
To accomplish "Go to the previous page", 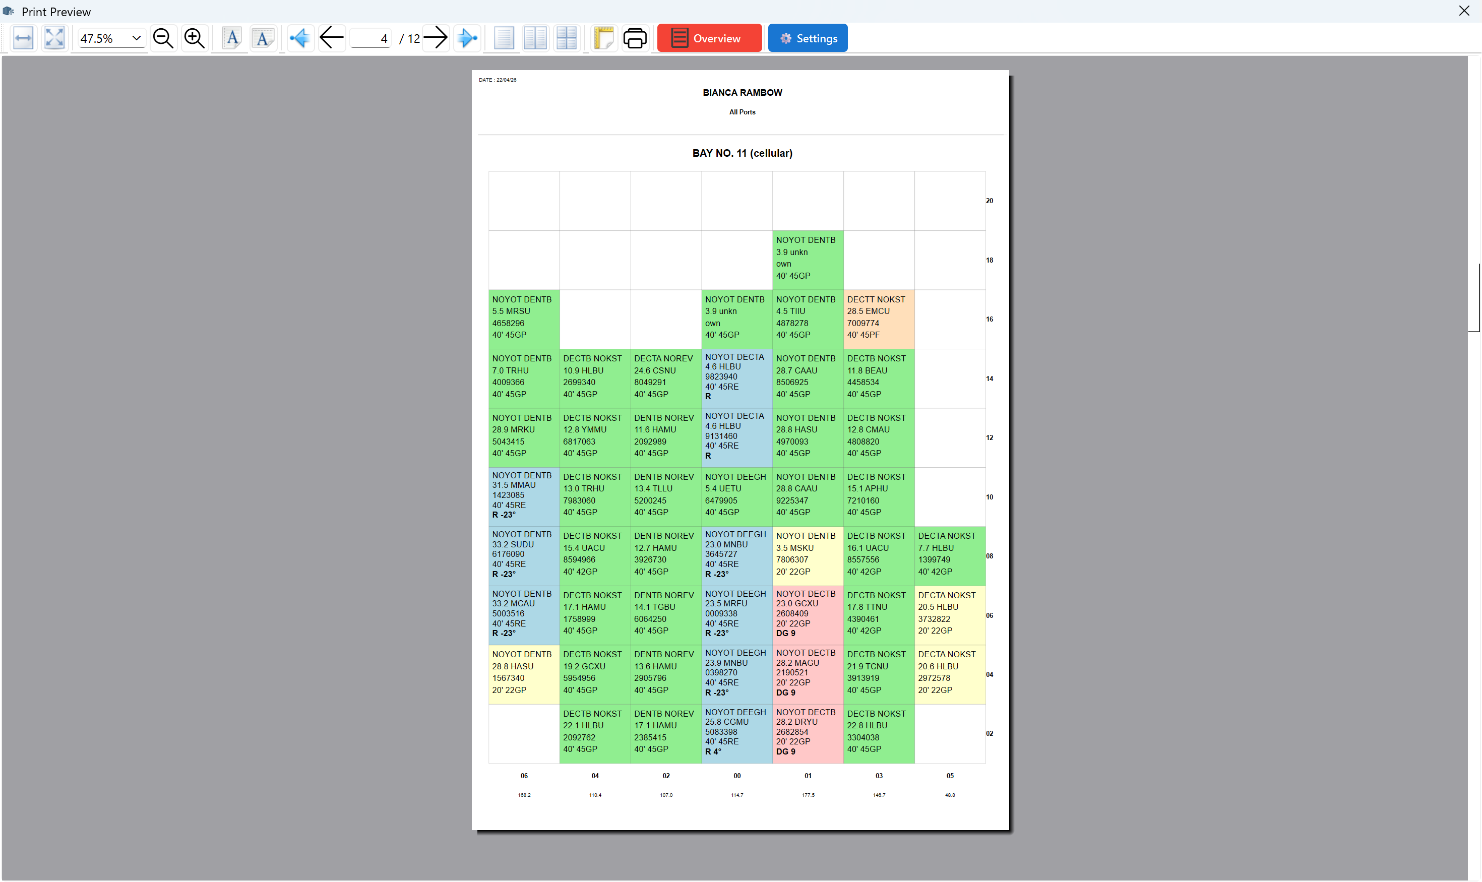I will pos(332,38).
